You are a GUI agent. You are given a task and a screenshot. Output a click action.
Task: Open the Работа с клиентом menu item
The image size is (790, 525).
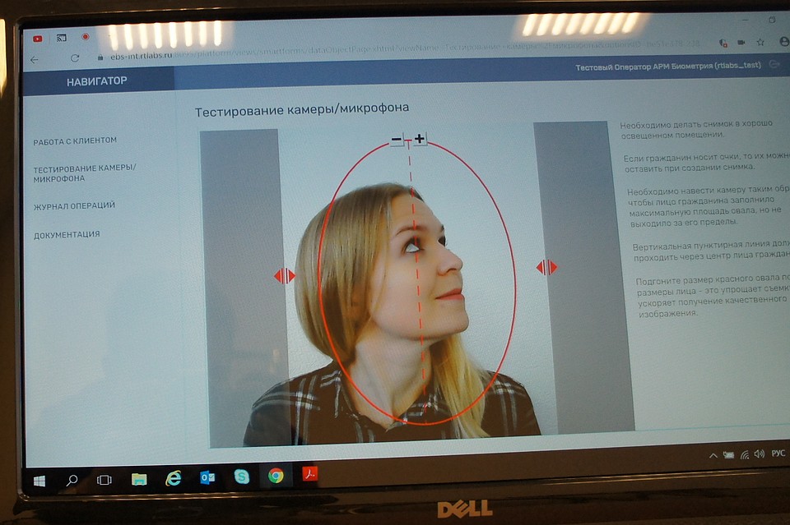tap(75, 141)
